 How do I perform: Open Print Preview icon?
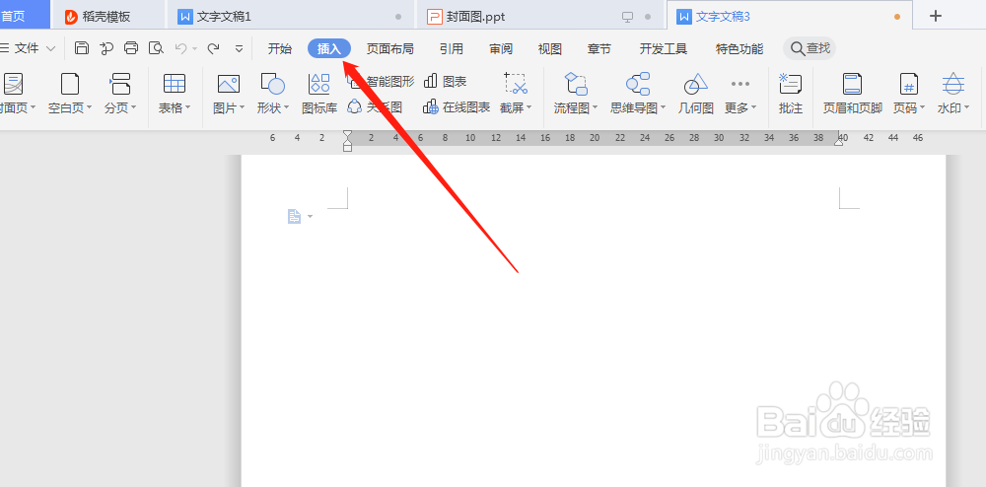tap(156, 47)
